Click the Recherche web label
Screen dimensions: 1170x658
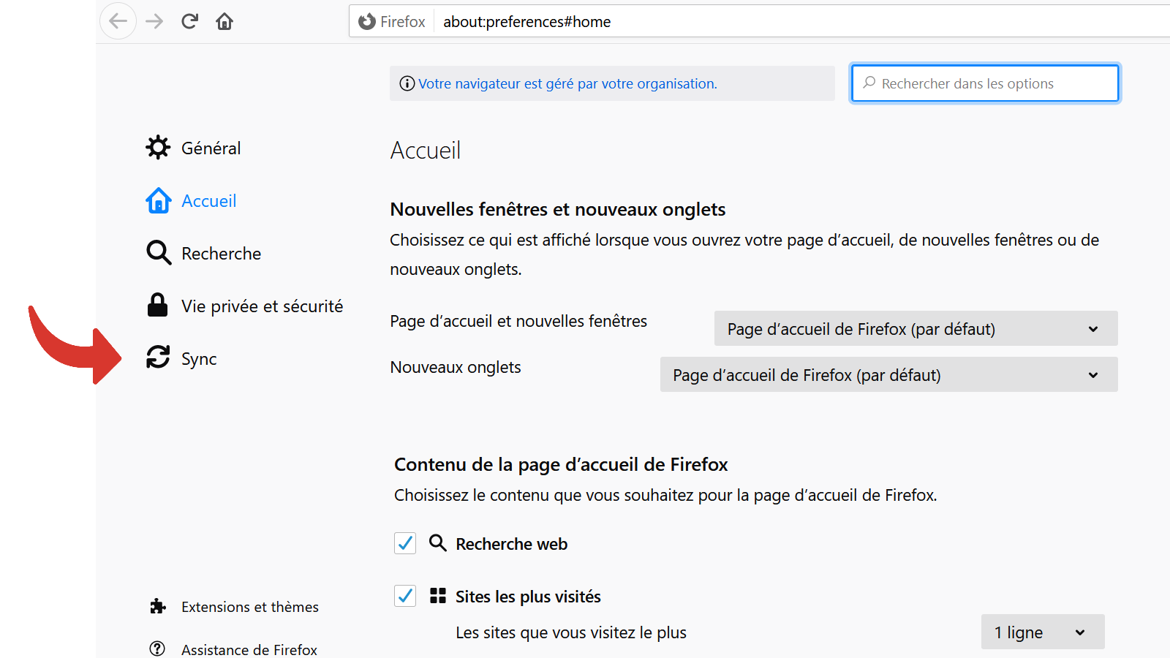511,544
